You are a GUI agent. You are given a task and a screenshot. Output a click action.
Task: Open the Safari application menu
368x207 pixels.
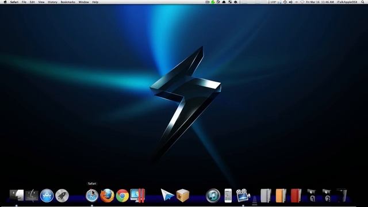click(14, 2)
